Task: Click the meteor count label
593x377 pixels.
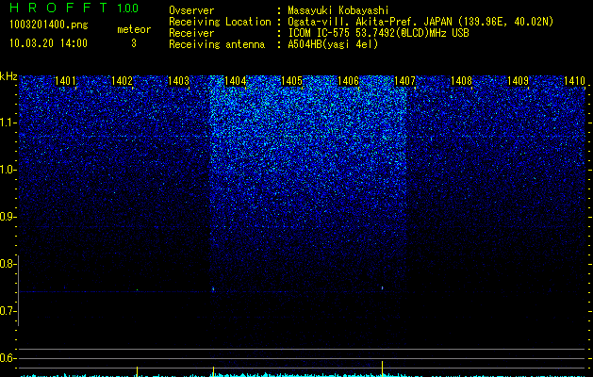Action: pos(134,29)
